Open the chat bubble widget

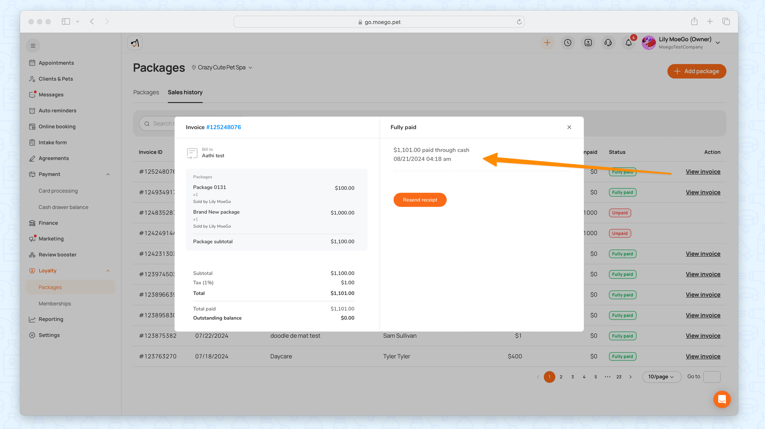[x=722, y=399]
